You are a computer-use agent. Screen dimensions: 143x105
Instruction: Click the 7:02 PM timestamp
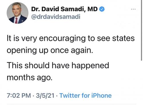pyautogui.click(x=19, y=95)
